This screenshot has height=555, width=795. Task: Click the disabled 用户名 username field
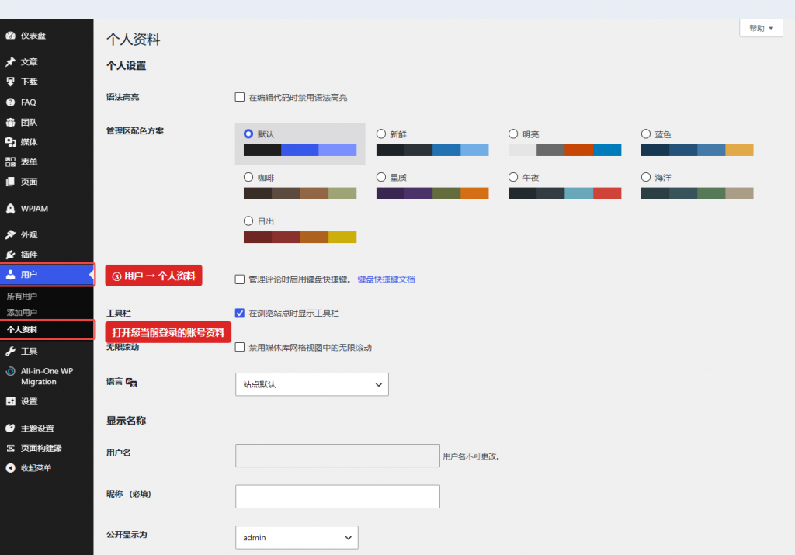(x=338, y=456)
